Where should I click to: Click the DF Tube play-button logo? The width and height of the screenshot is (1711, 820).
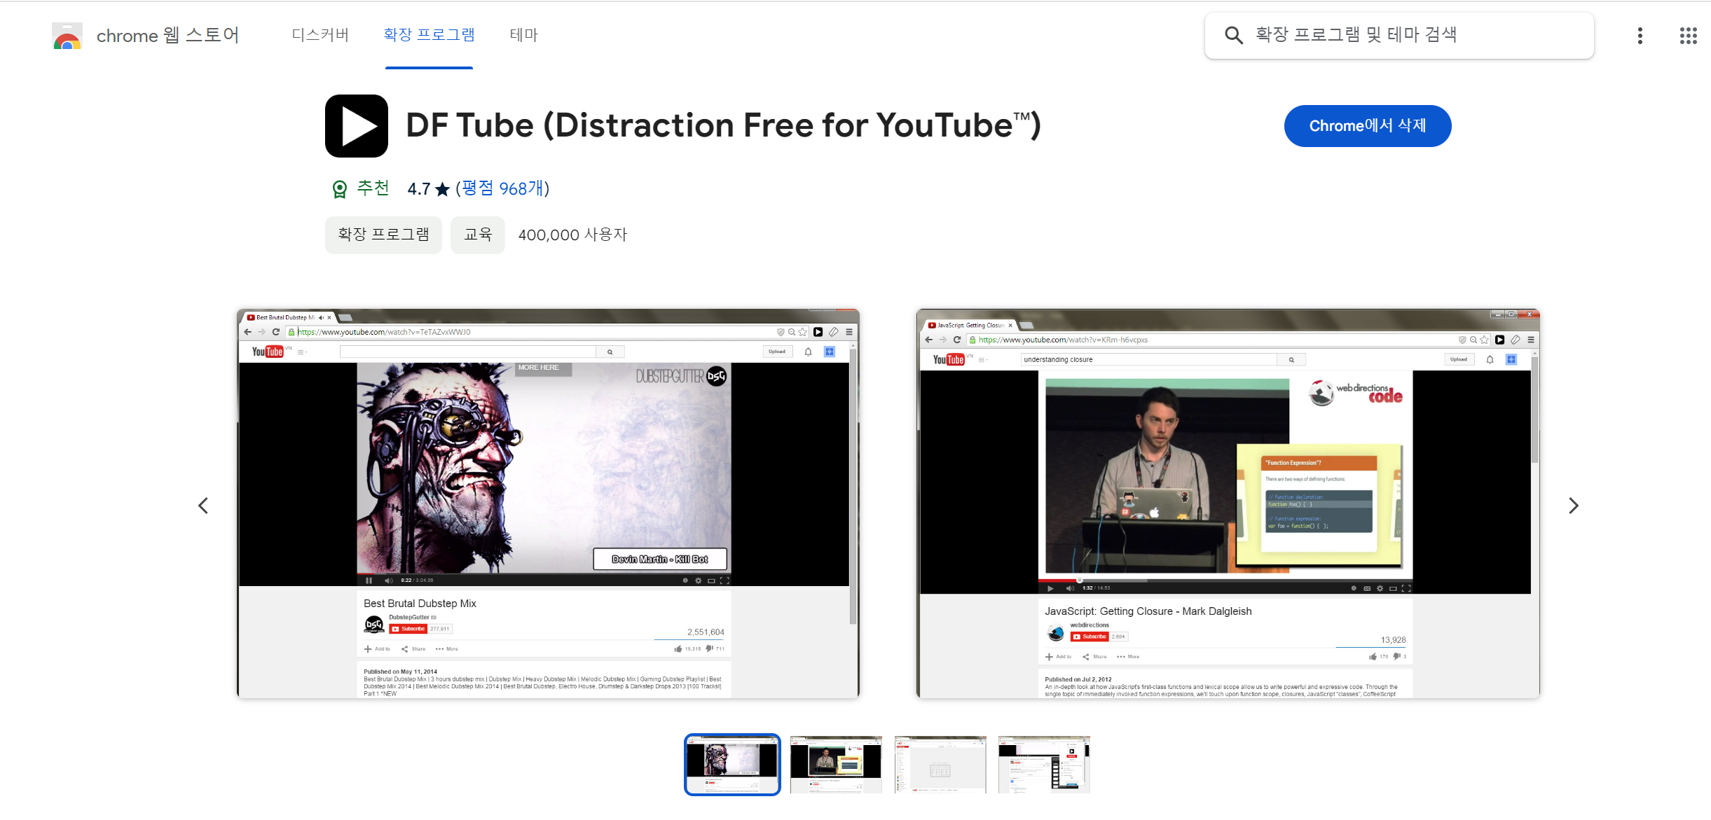click(x=356, y=126)
